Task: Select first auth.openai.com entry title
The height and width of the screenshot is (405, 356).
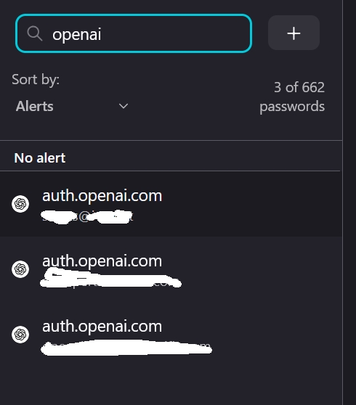Action: coord(102,196)
